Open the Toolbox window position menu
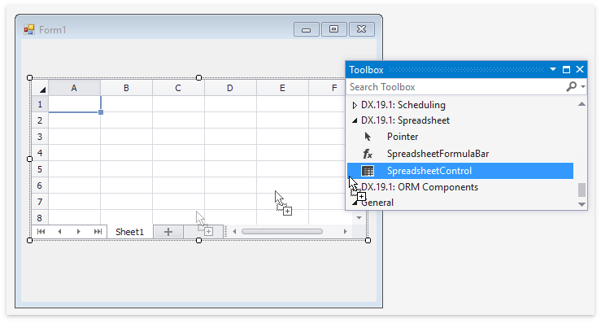The height and width of the screenshot is (323, 601). coord(553,69)
